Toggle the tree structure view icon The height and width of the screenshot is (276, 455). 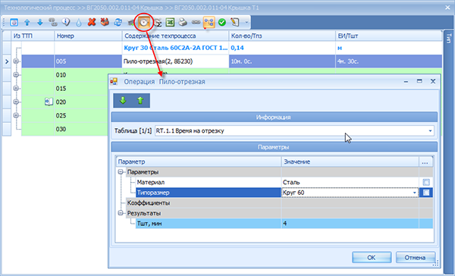209,22
